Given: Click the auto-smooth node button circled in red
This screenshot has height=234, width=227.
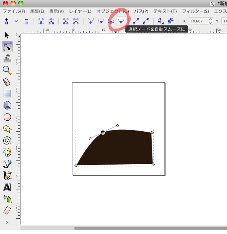Looking at the screenshot, I should 120,21.
